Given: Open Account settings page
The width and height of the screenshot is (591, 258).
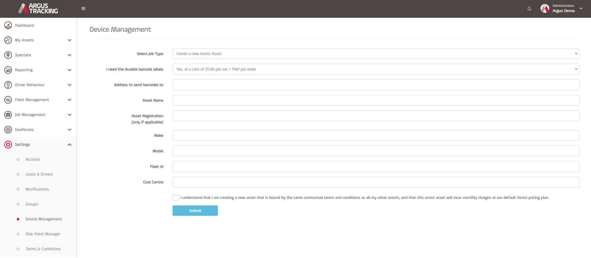Looking at the screenshot, I should point(33,159).
